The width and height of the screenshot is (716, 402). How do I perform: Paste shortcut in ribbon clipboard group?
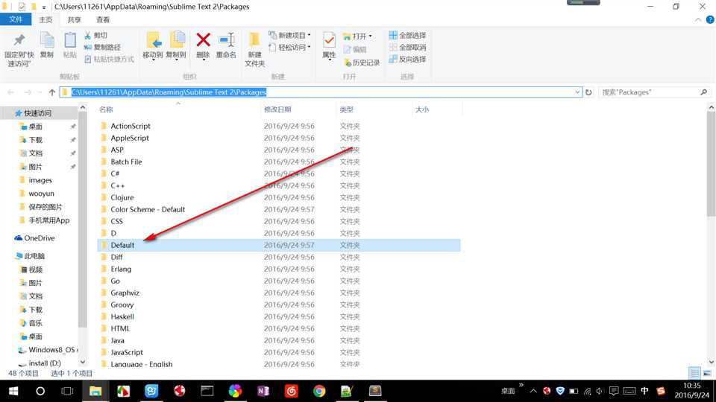[x=109, y=60]
